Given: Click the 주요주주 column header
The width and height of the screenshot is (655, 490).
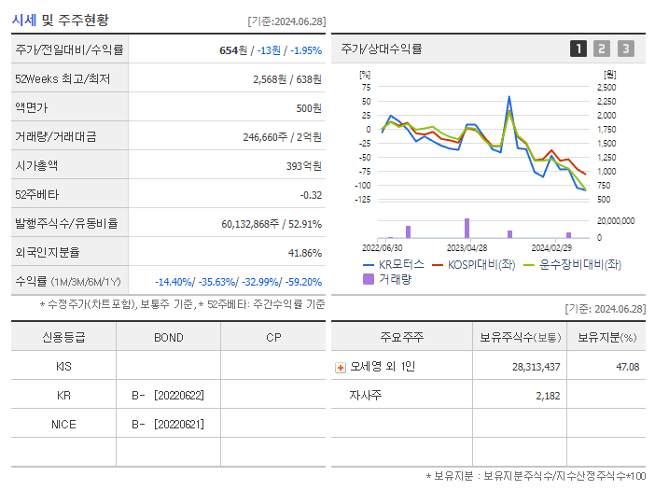Looking at the screenshot, I should 402,337.
